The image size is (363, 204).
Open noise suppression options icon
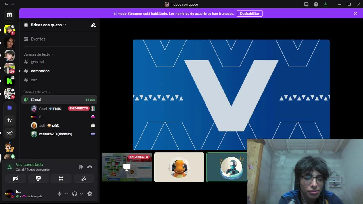click(x=80, y=167)
